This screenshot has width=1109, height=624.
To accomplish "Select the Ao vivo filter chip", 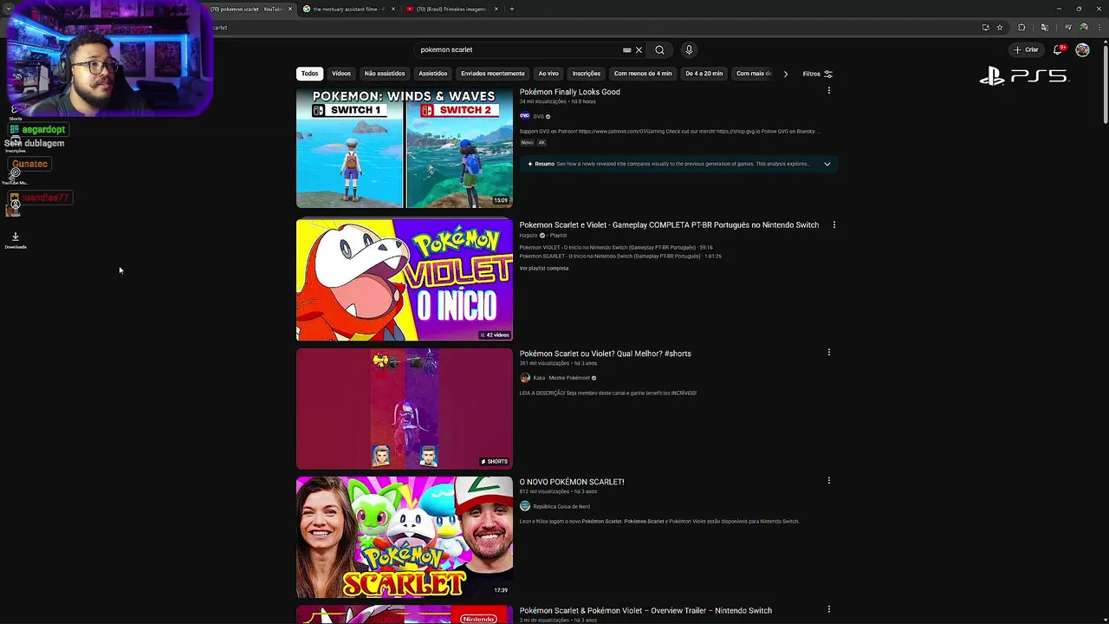I will [x=548, y=74].
